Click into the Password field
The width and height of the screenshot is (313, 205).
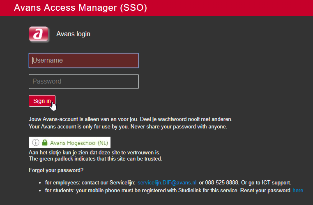[x=84, y=82]
